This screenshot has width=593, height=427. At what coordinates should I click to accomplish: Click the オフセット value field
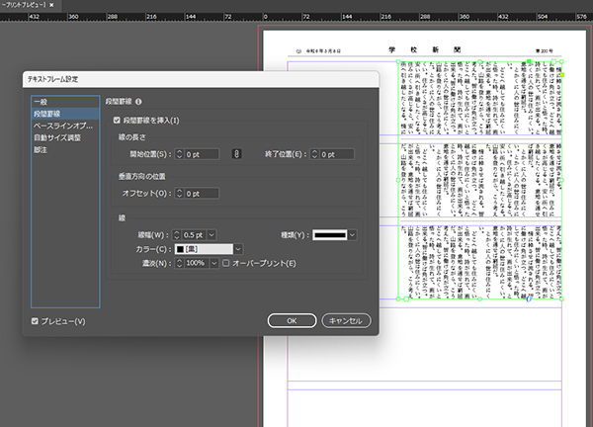pyautogui.click(x=202, y=194)
